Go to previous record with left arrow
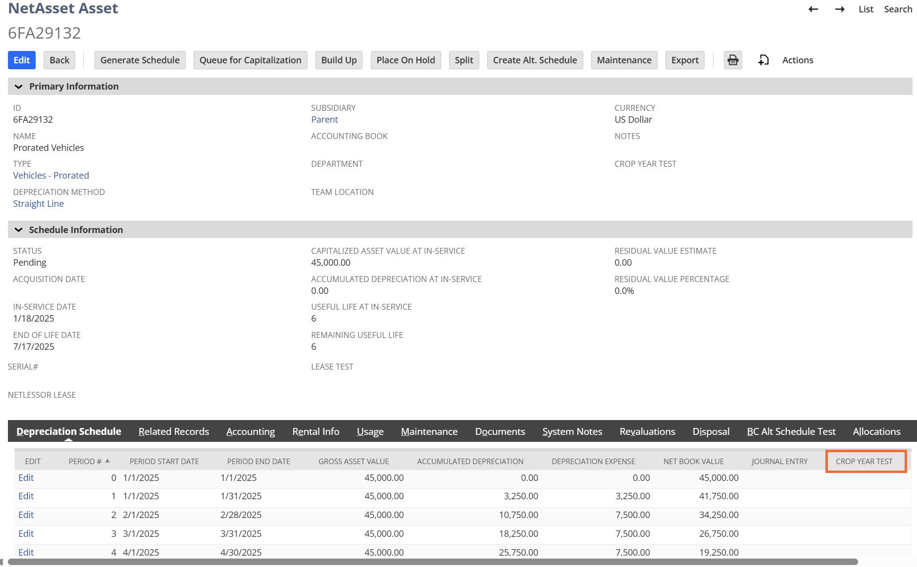Viewport: 917px width, 567px height. pyautogui.click(x=813, y=9)
